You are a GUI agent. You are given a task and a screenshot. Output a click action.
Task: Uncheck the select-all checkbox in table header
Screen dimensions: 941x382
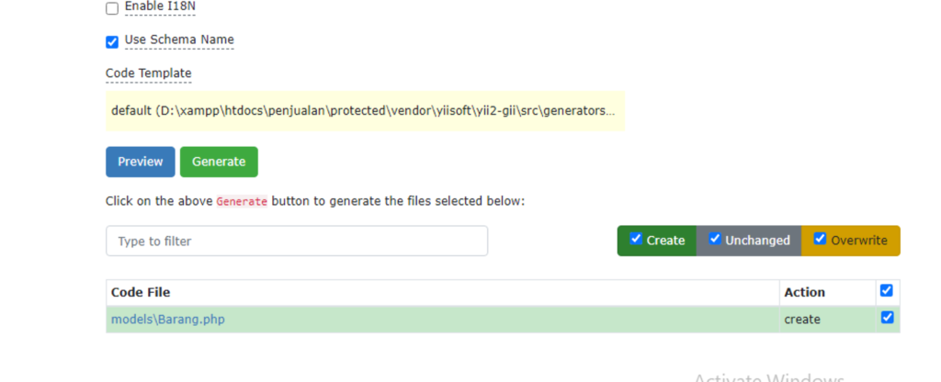tap(887, 291)
